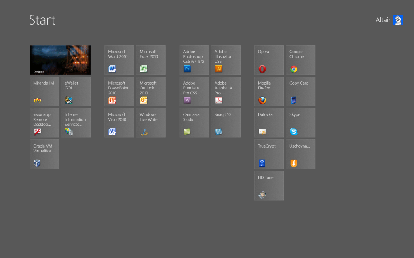Open the Camtasia Studio tile
This screenshot has width=414, height=258.
coord(194,123)
